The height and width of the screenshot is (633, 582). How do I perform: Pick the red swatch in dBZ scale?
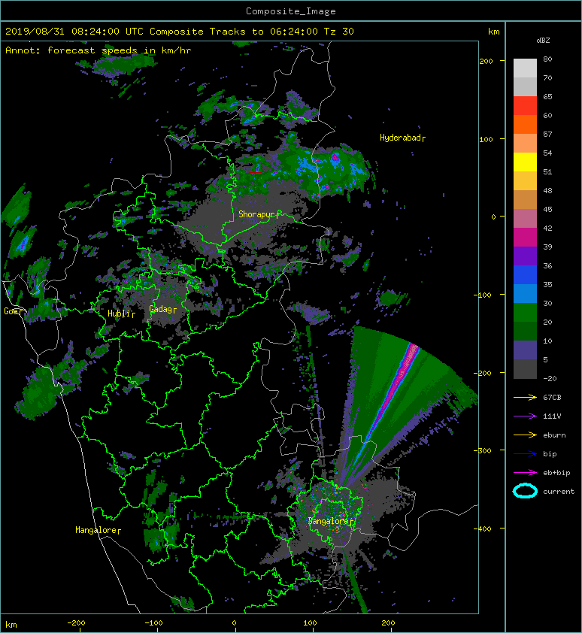point(525,106)
